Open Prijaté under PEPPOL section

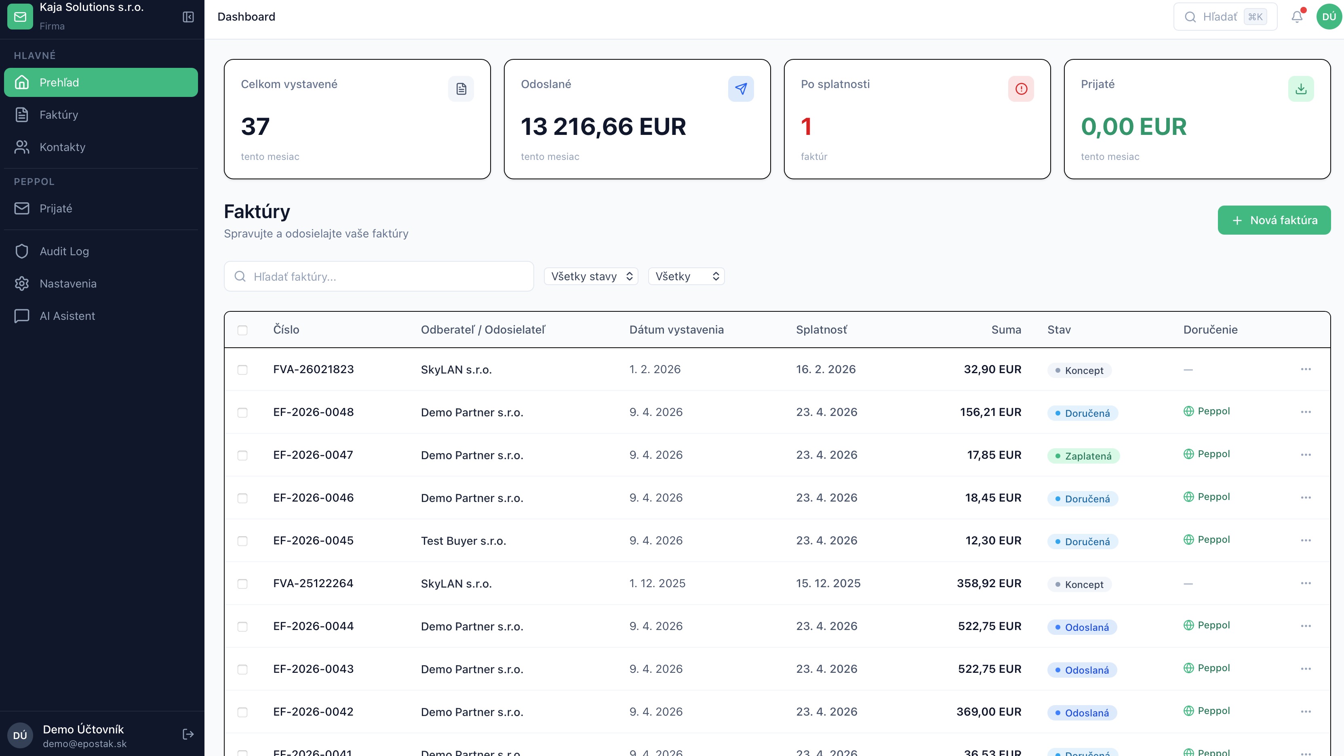click(x=56, y=208)
